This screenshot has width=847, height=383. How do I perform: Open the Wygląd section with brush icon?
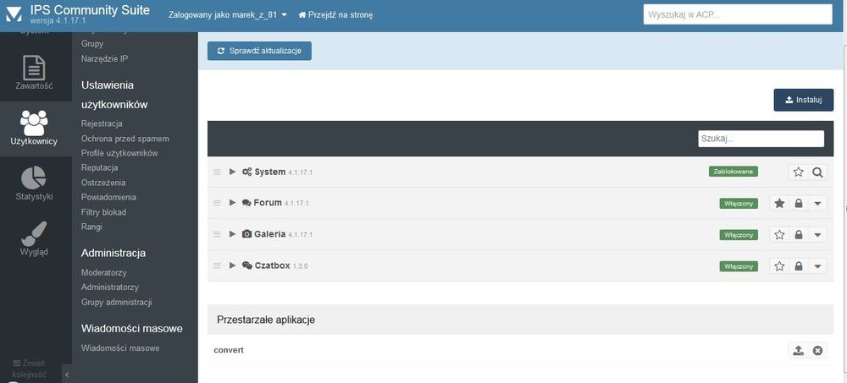[35, 238]
